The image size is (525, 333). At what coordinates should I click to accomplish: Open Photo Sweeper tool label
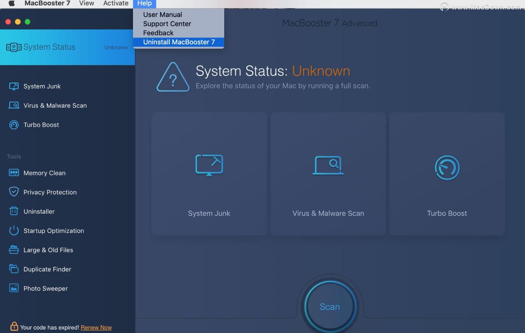click(46, 289)
